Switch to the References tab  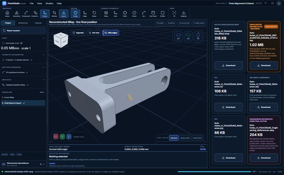[23, 23]
